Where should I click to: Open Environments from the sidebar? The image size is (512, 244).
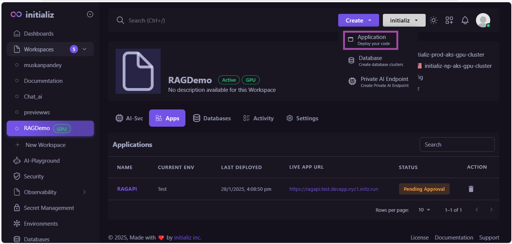(x=40, y=223)
